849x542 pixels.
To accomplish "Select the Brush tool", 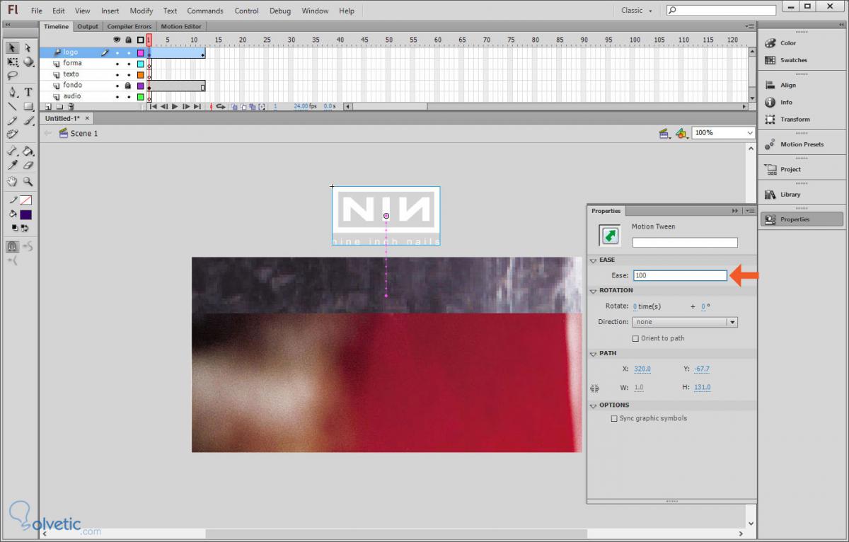I will pyautogui.click(x=28, y=120).
